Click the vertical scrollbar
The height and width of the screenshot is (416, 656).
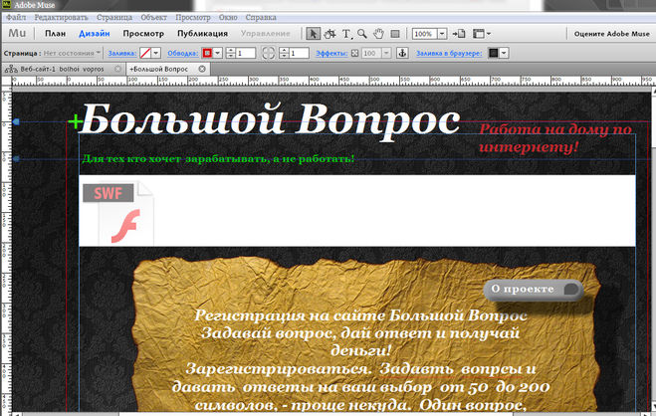click(653, 251)
